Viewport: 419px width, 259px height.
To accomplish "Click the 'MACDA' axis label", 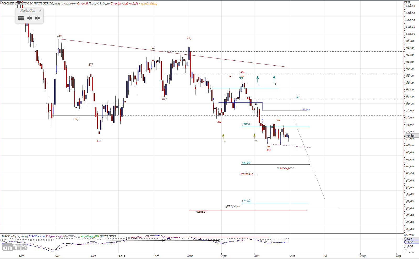I will point(409,235).
